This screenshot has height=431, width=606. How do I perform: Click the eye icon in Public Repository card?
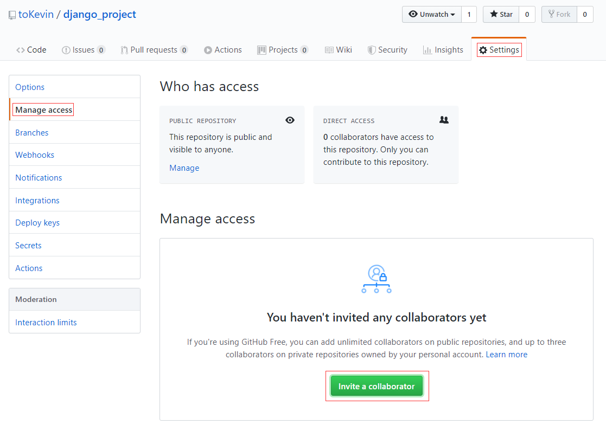pos(290,120)
